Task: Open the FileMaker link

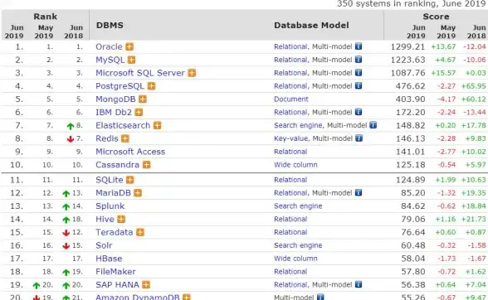Action: pos(115,272)
